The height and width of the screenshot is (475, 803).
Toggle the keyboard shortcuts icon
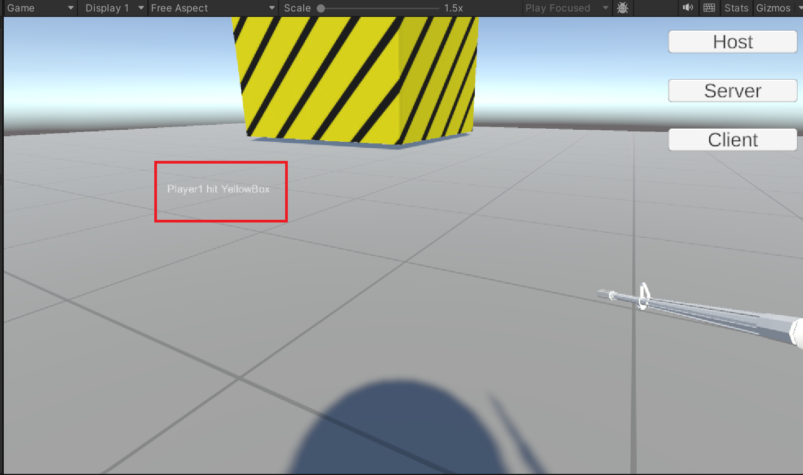[709, 8]
